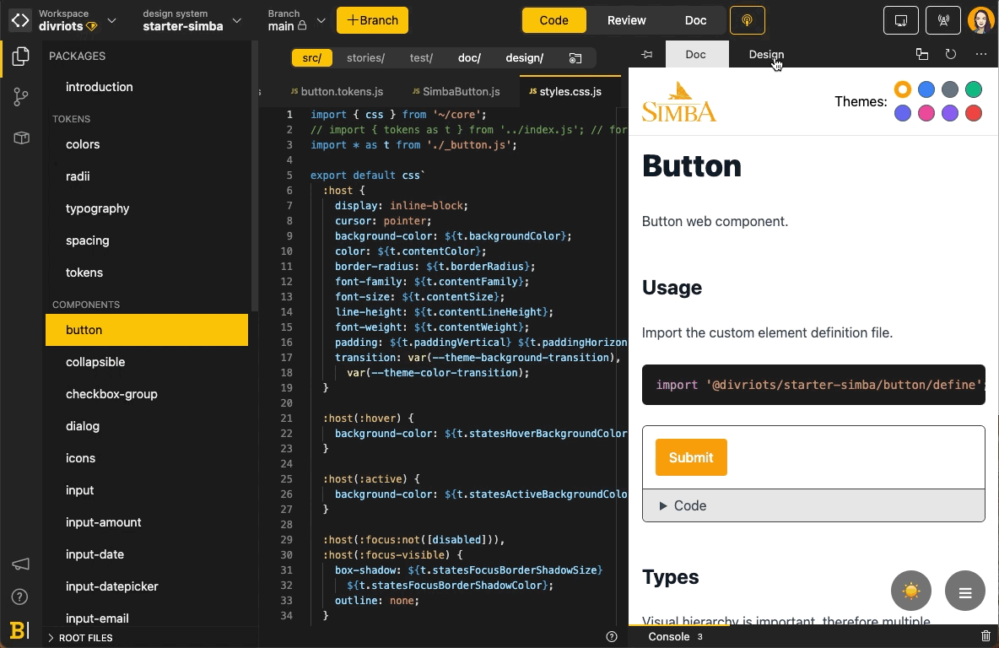999x648 pixels.
Task: Switch to the Design preview tab
Action: 766,55
